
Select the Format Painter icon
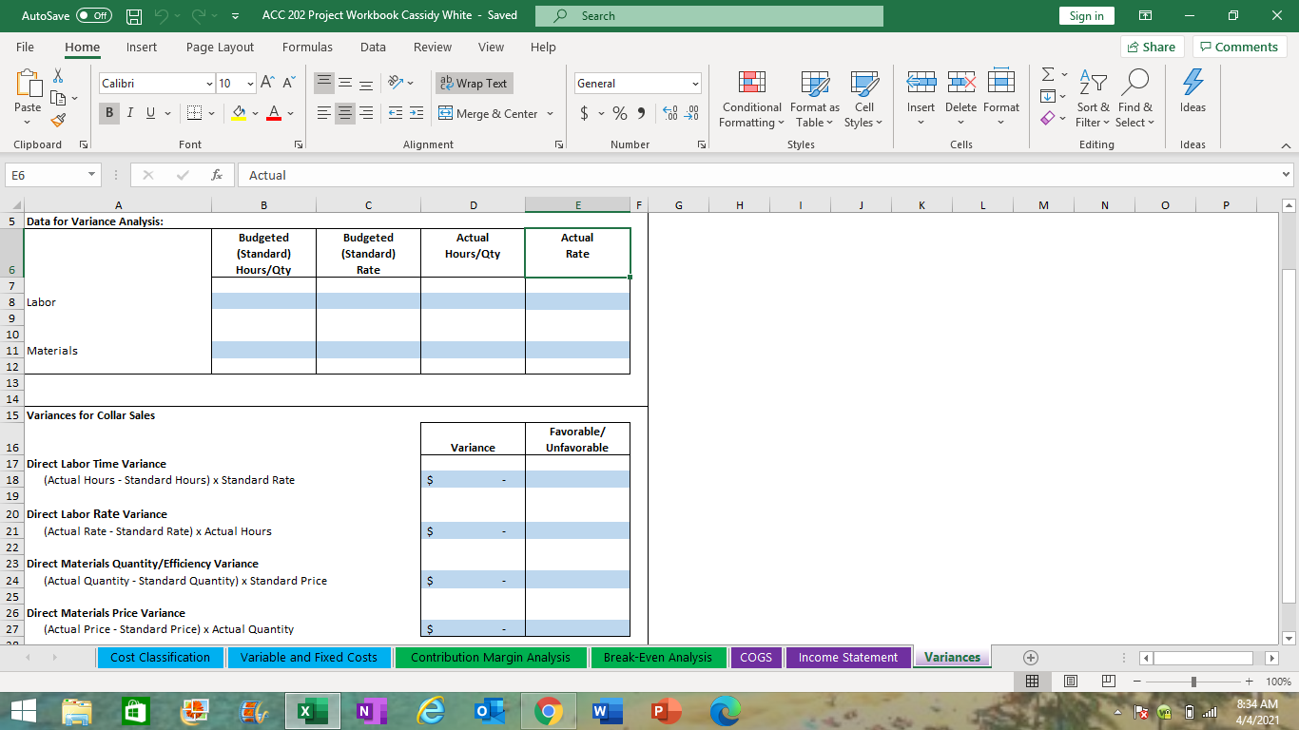click(x=57, y=119)
